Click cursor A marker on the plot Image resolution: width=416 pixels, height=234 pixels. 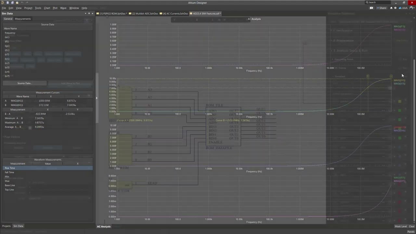391,76
